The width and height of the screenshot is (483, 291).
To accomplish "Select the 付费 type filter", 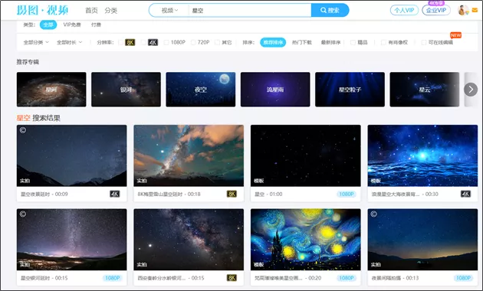I will click(x=96, y=25).
